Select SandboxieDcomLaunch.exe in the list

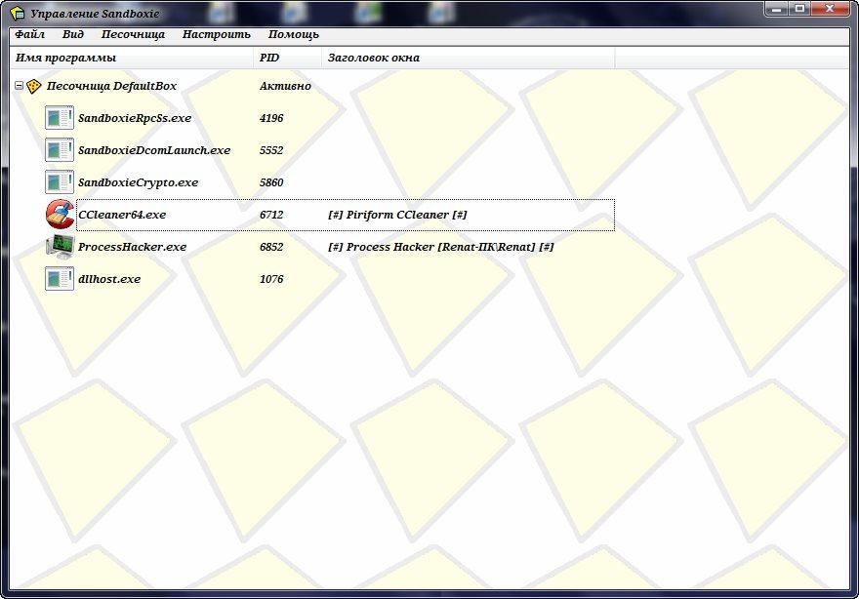point(154,150)
